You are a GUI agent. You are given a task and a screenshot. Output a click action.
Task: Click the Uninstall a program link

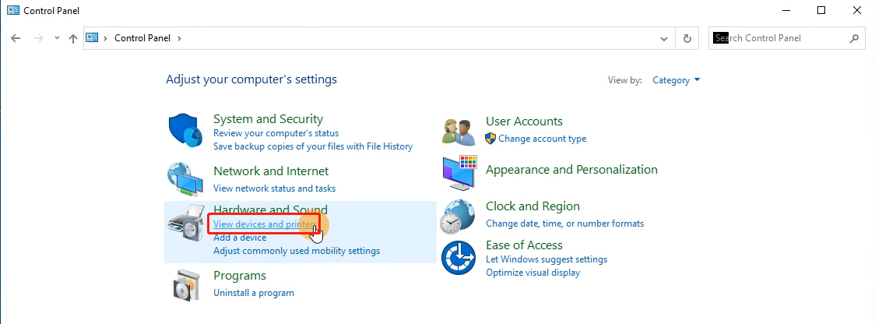point(253,293)
